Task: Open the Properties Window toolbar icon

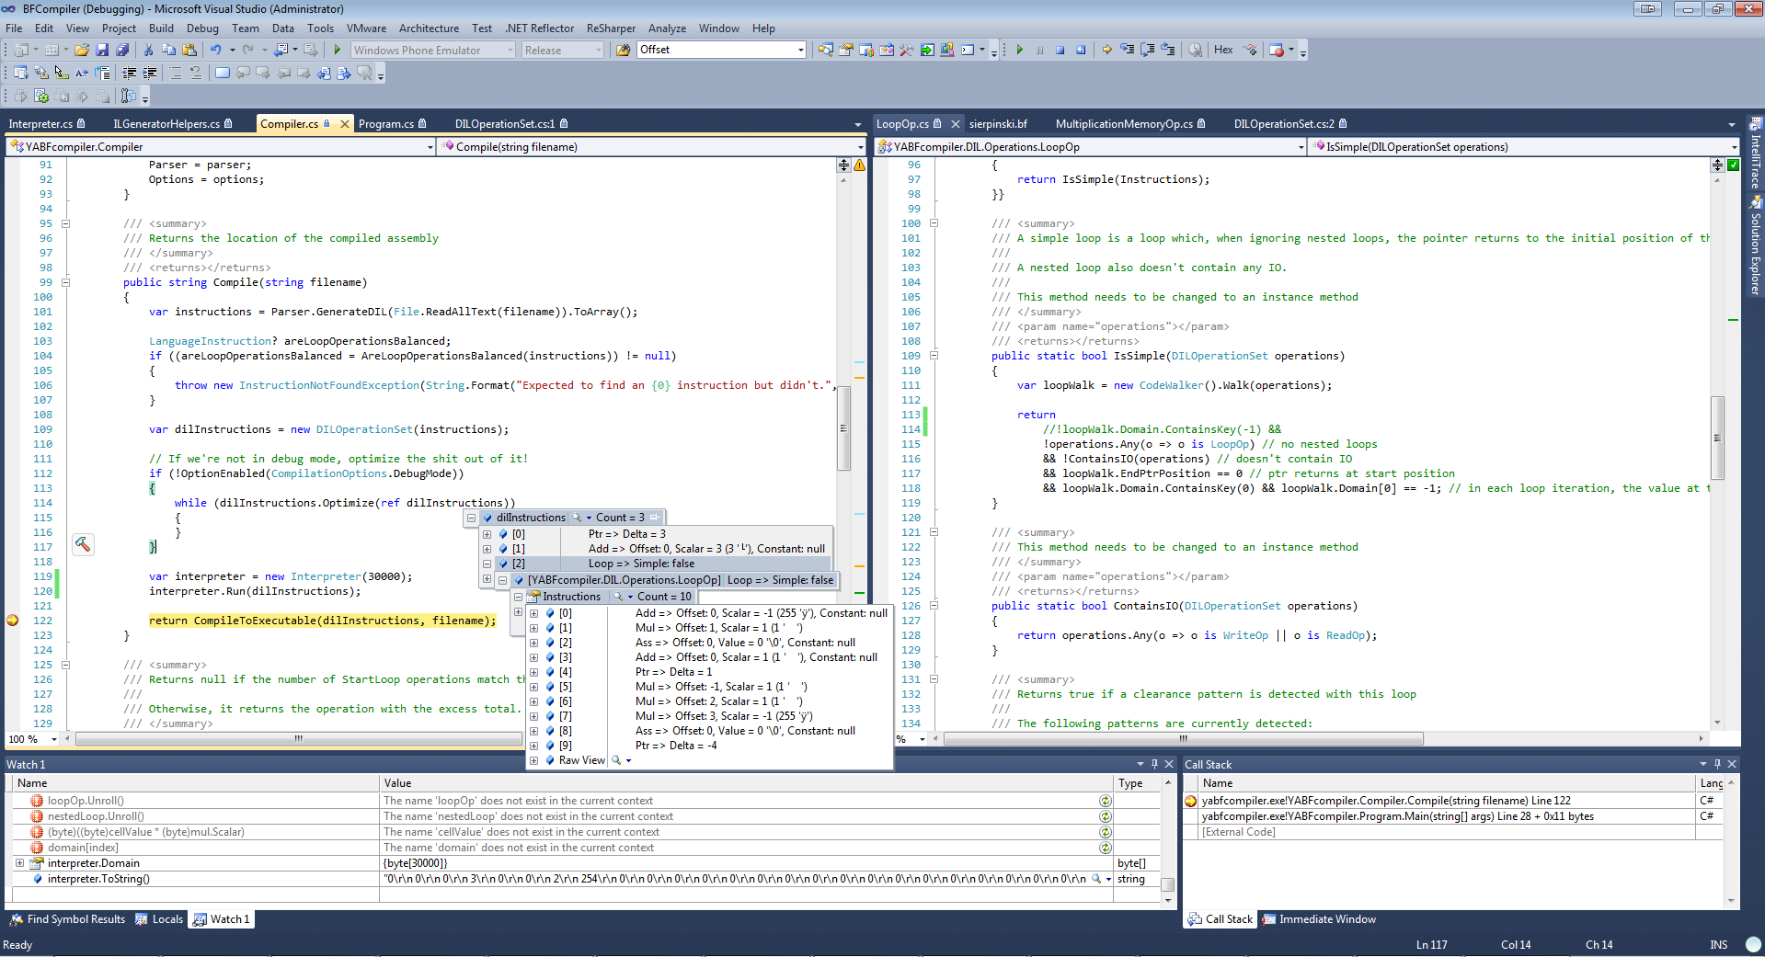Action: coord(846,50)
